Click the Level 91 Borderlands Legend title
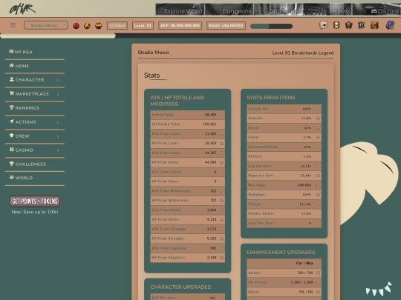The height and width of the screenshot is (300, 401). [x=303, y=53]
